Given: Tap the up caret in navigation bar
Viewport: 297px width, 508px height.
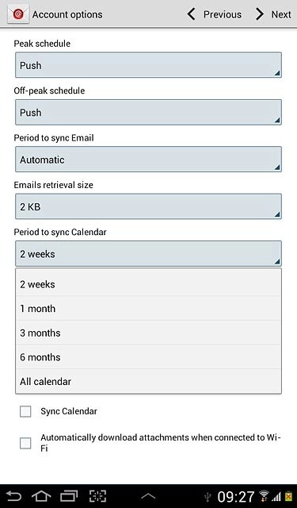Looking at the screenshot, I should pyautogui.click(x=148, y=496).
